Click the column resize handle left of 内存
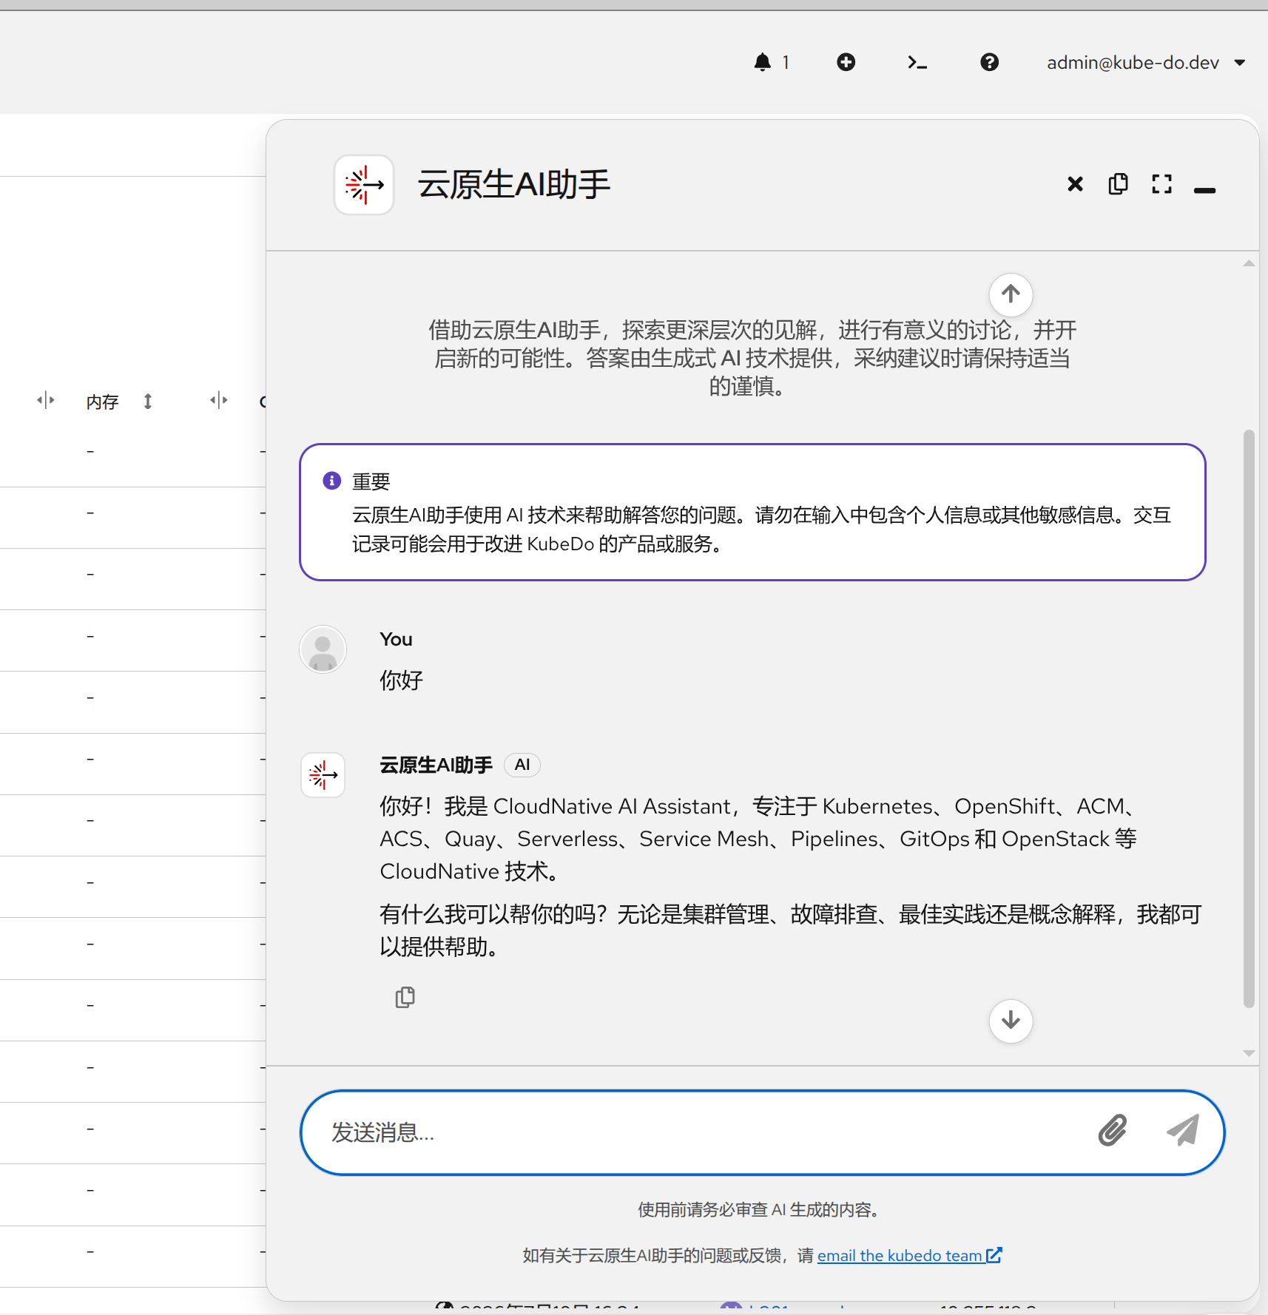The width and height of the screenshot is (1268, 1315). click(x=46, y=401)
